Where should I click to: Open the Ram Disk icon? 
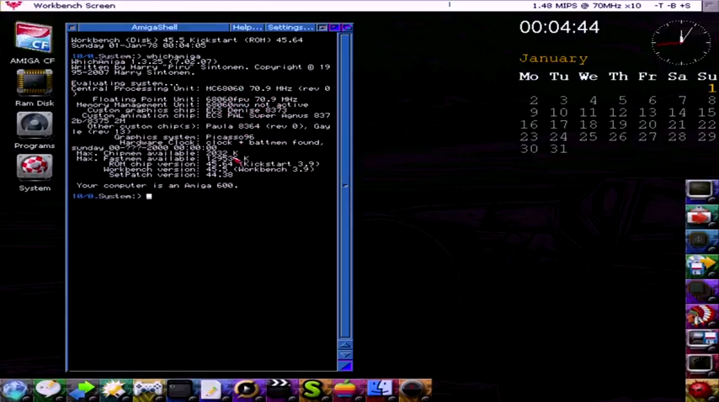[34, 83]
